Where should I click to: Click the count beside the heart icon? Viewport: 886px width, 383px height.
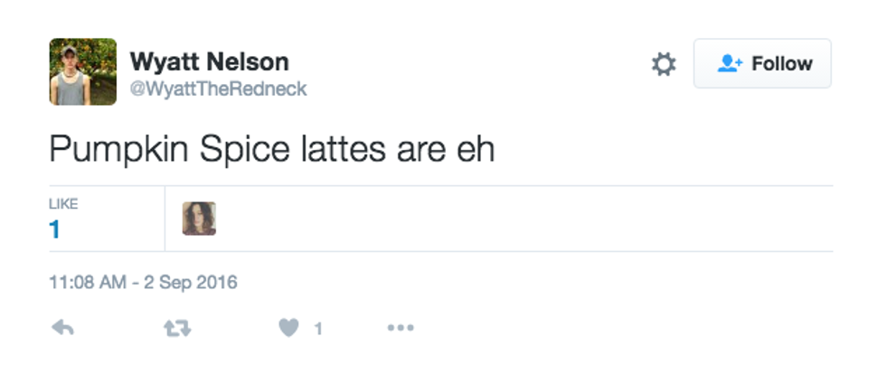(318, 330)
